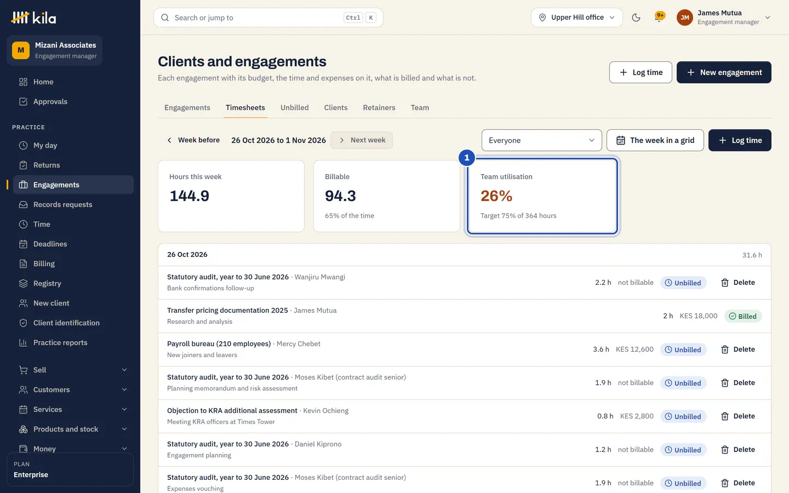Click Log time beside New engagement
This screenshot has height=493, width=789.
(x=641, y=72)
